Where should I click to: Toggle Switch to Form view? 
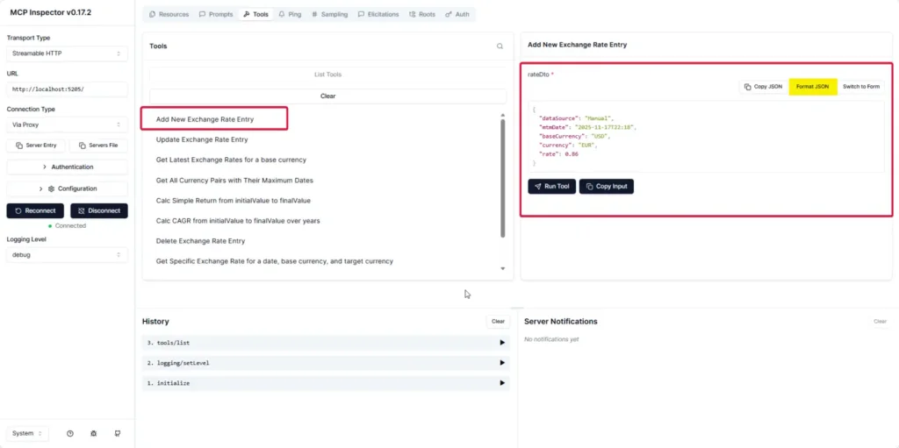pyautogui.click(x=860, y=87)
